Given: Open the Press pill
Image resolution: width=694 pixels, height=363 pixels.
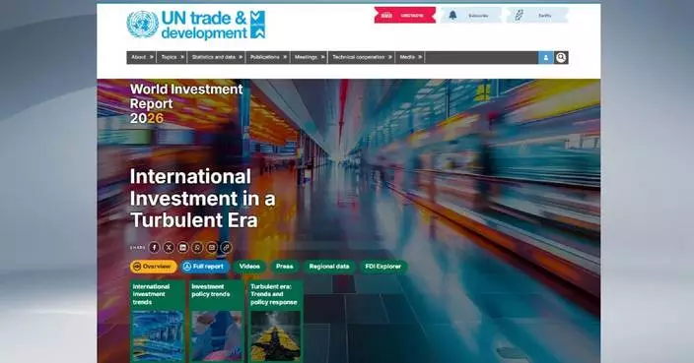Looking at the screenshot, I should (x=285, y=267).
